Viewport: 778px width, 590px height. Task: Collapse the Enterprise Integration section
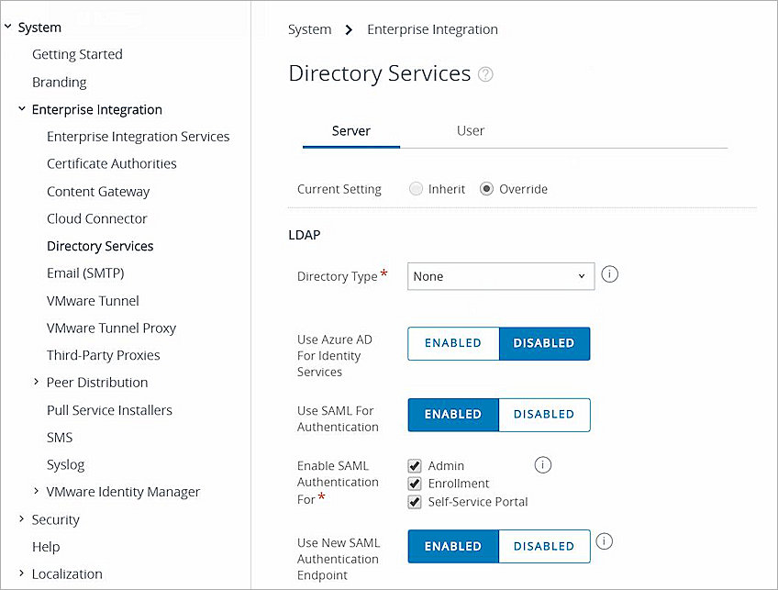point(22,109)
